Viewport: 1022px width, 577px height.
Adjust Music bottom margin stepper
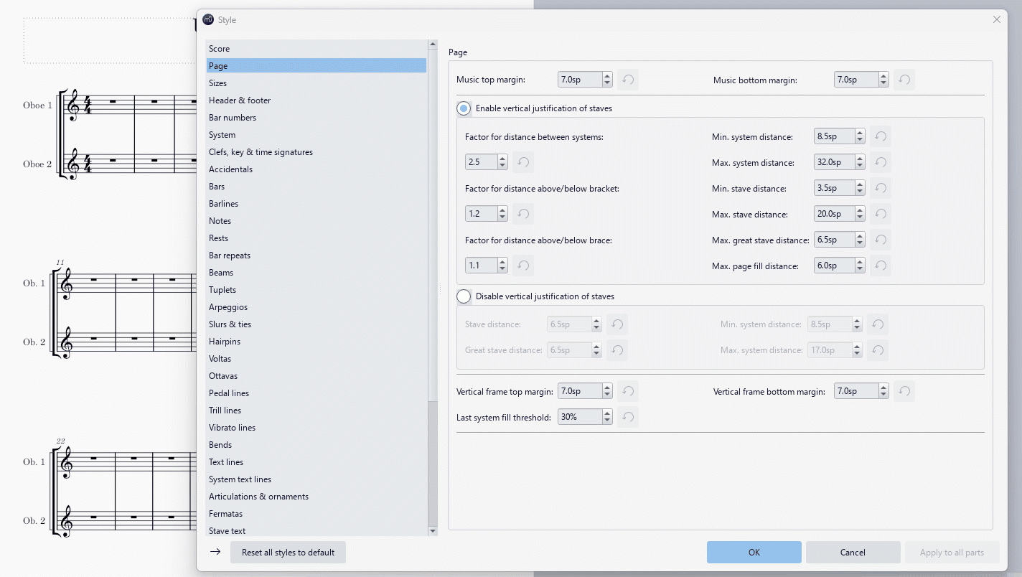click(x=883, y=80)
